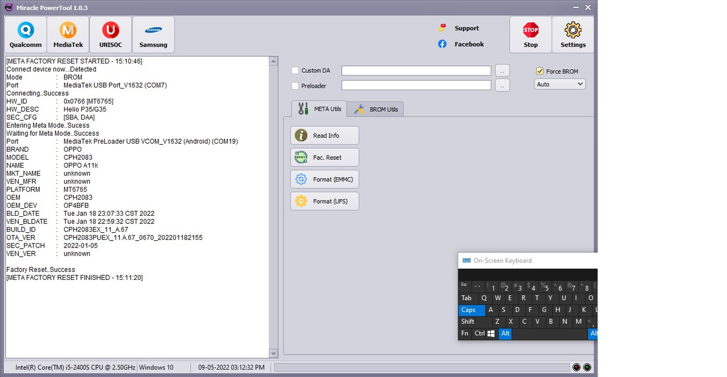Uncheck the Force BROM checkbox
The width and height of the screenshot is (727, 377).
coord(540,71)
